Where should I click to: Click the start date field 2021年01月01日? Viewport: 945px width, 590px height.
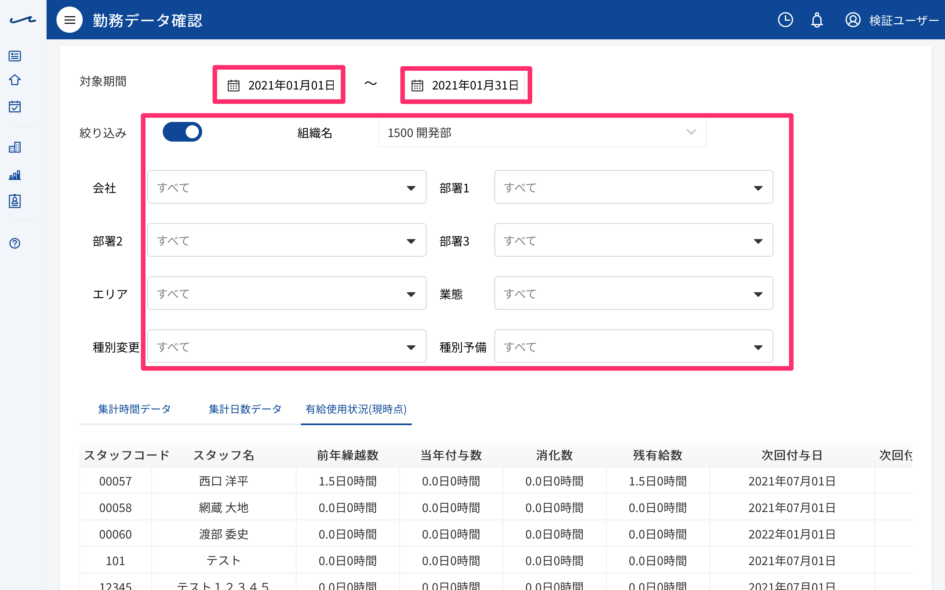[280, 85]
